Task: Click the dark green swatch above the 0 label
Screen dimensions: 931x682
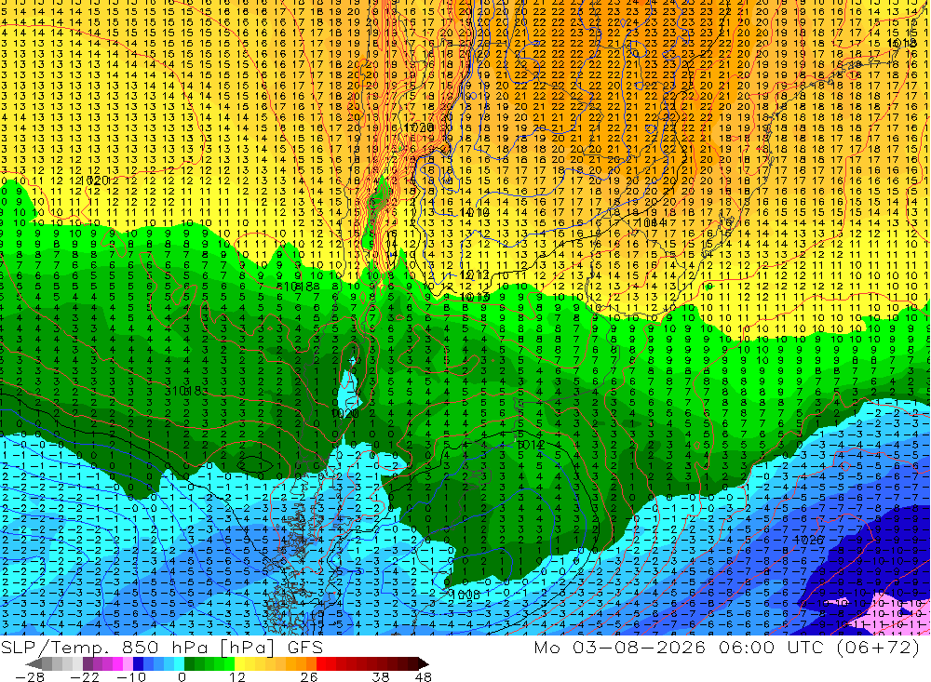Action: 189,663
